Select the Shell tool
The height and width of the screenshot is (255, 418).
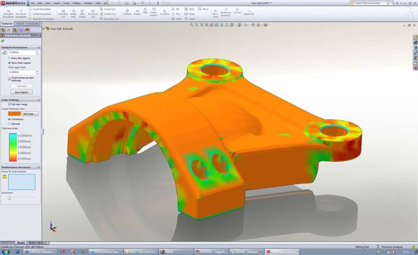(189, 9)
